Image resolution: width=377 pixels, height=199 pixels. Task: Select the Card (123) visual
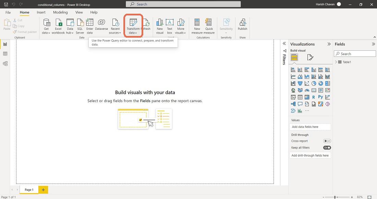tap(314, 90)
